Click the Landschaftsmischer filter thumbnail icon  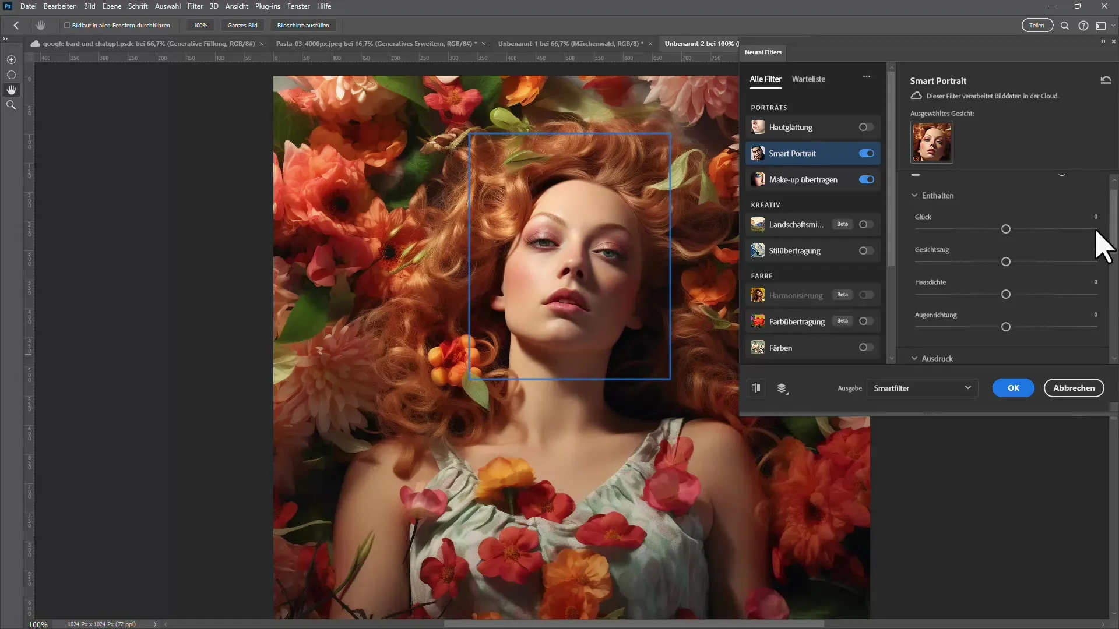click(x=758, y=224)
